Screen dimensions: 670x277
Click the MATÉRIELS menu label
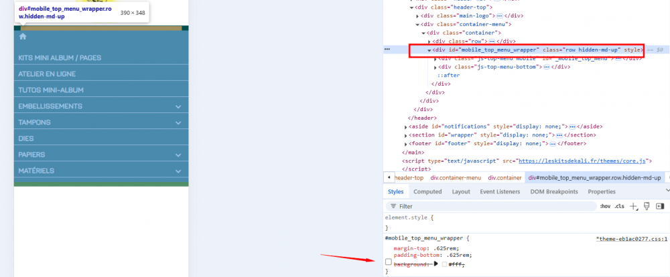[36, 171]
